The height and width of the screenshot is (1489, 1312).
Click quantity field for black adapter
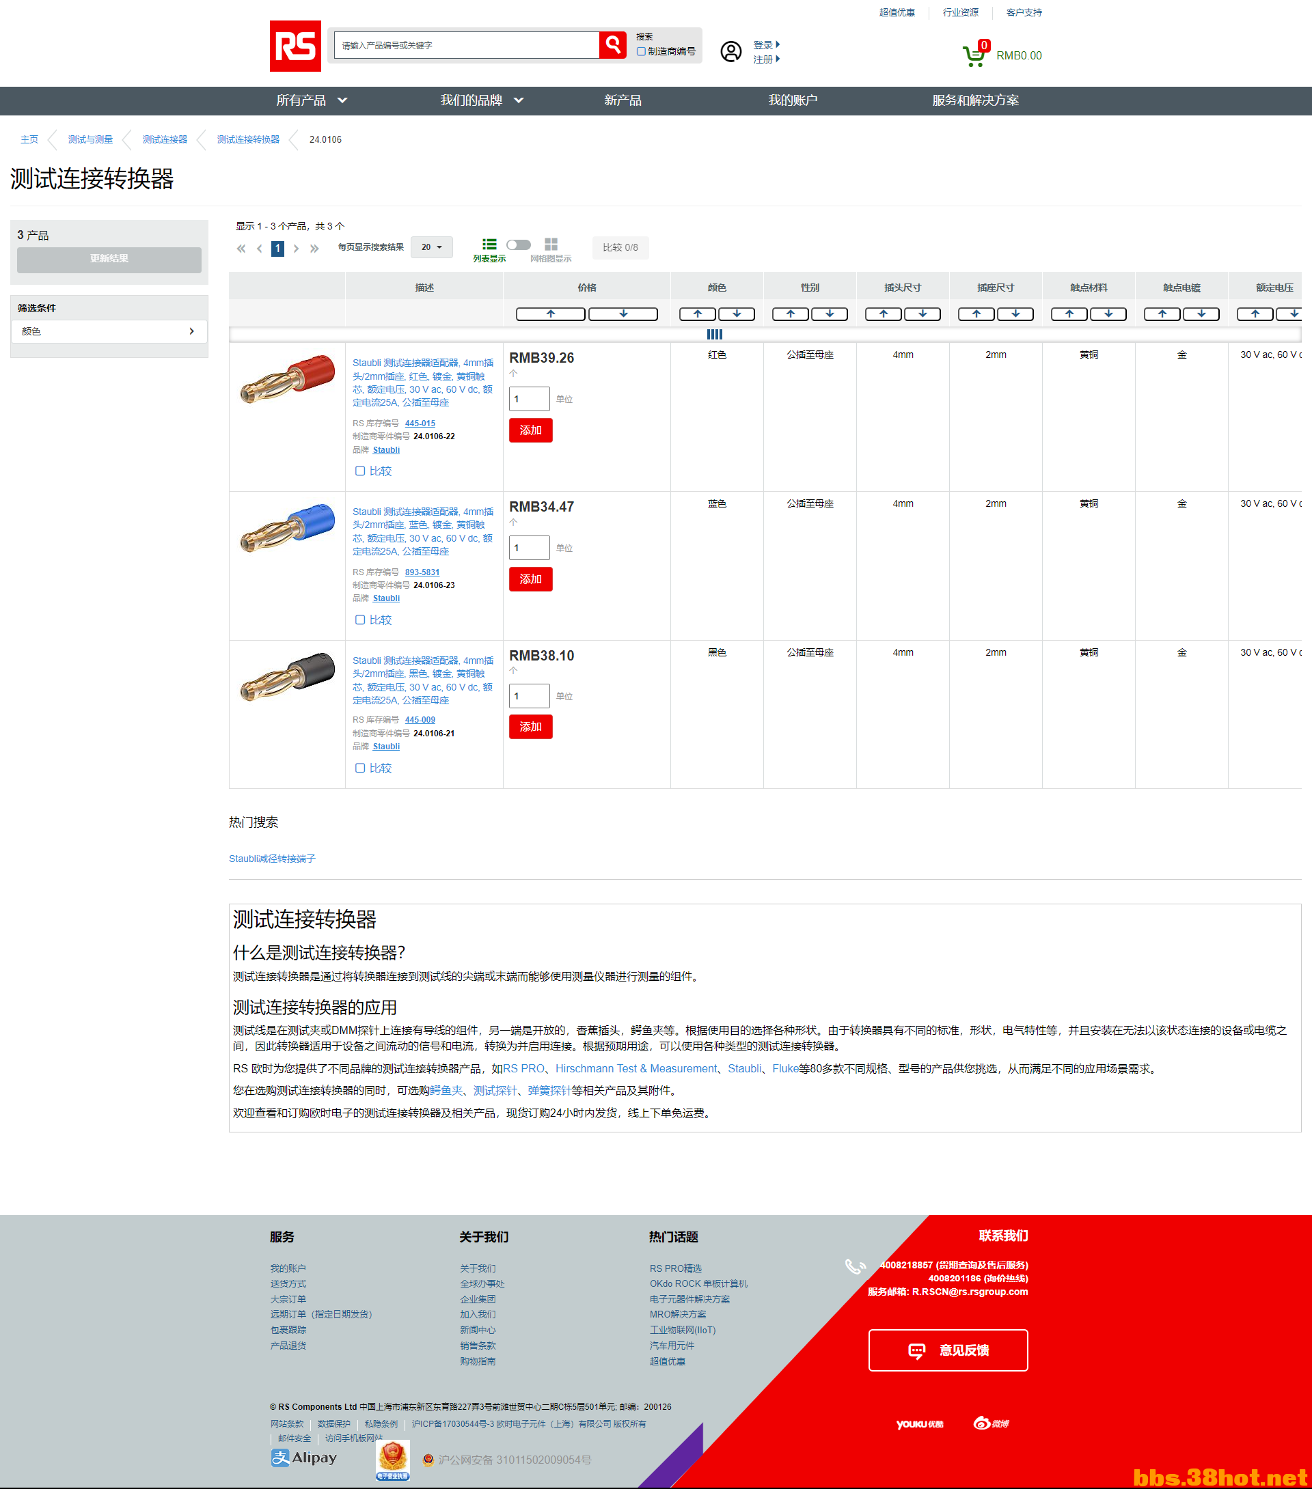point(529,697)
